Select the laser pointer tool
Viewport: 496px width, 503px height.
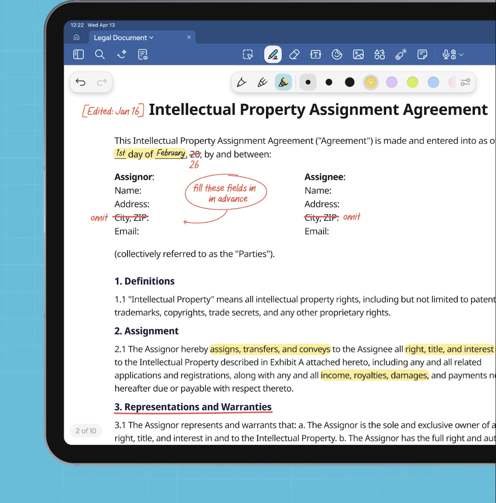pos(401,55)
